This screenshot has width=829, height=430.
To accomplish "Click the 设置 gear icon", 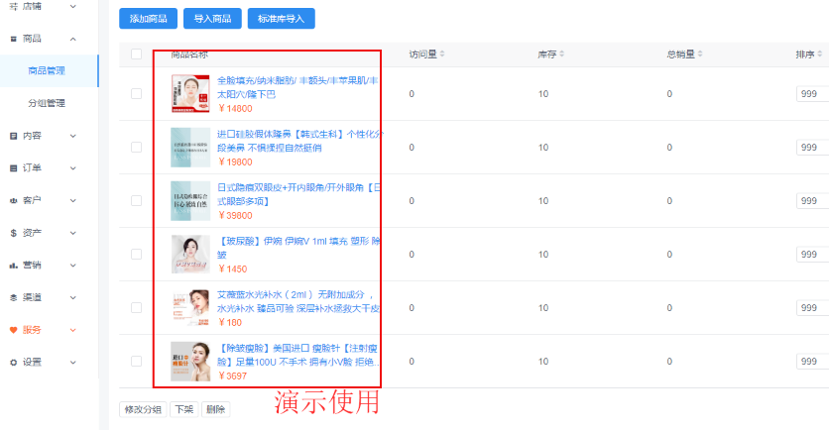I will pos(13,363).
